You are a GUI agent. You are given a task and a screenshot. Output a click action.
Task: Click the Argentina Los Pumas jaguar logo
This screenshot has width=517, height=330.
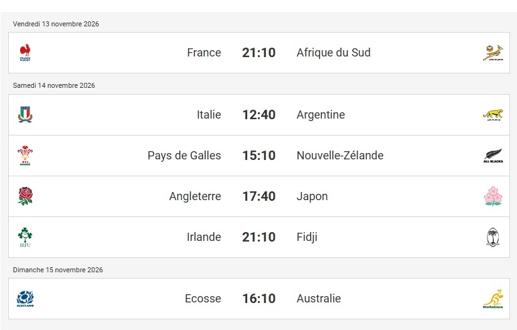pos(493,115)
